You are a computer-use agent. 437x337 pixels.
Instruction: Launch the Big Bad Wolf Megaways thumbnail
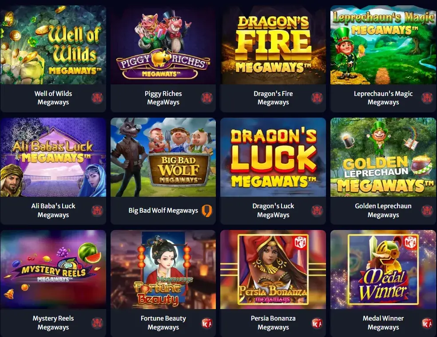click(163, 157)
